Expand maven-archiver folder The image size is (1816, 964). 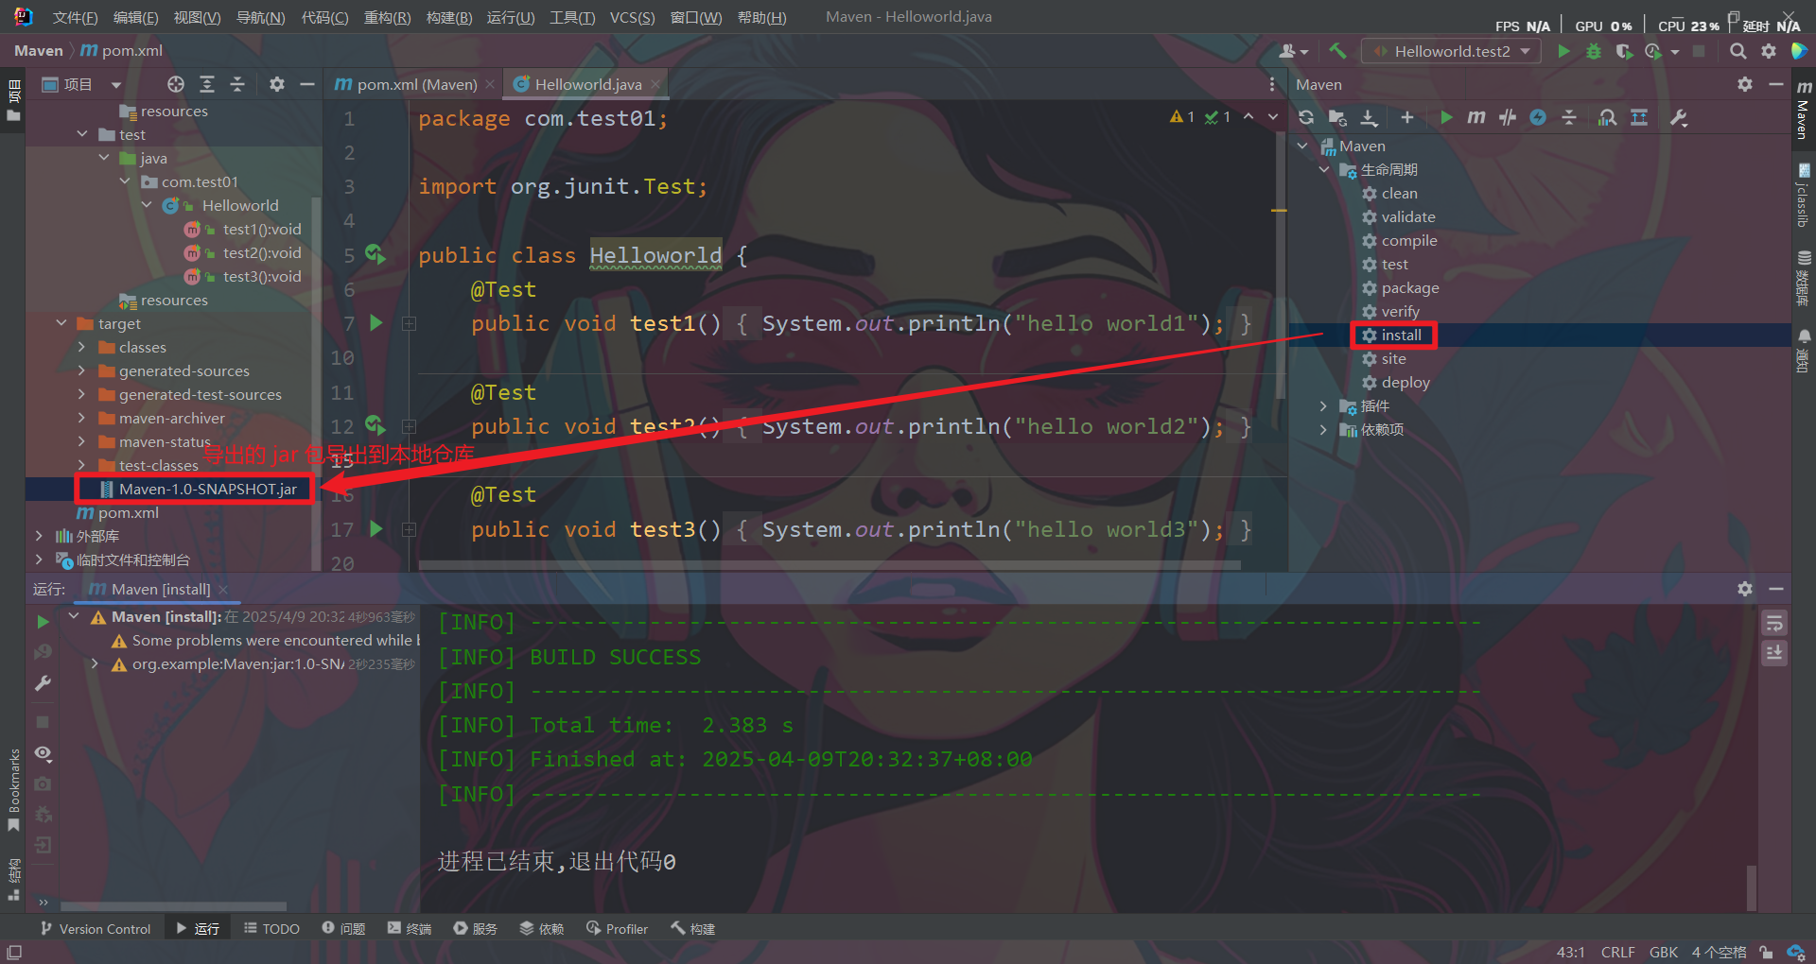click(81, 418)
